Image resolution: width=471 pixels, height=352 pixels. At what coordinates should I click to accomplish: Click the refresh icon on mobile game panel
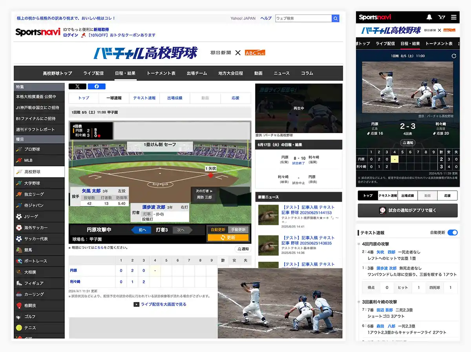454,56
